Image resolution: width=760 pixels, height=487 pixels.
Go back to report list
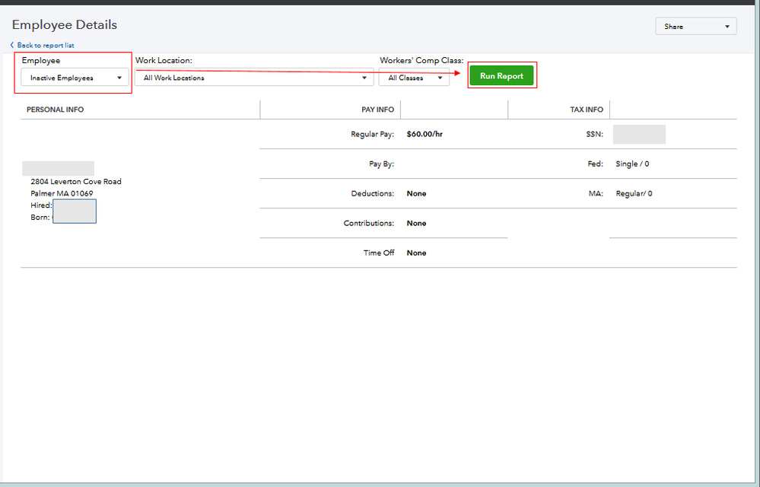[x=42, y=45]
